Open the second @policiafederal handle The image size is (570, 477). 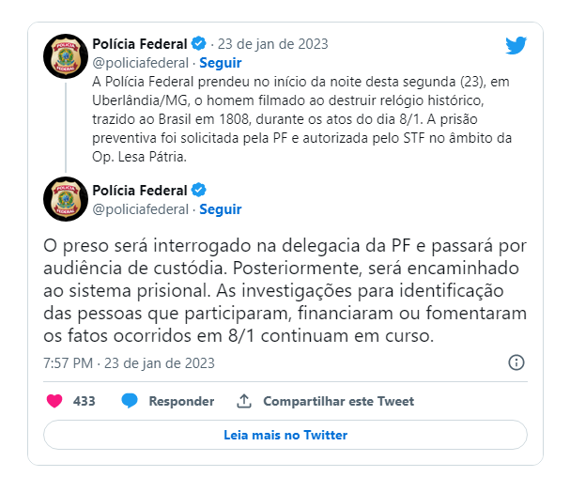140,209
